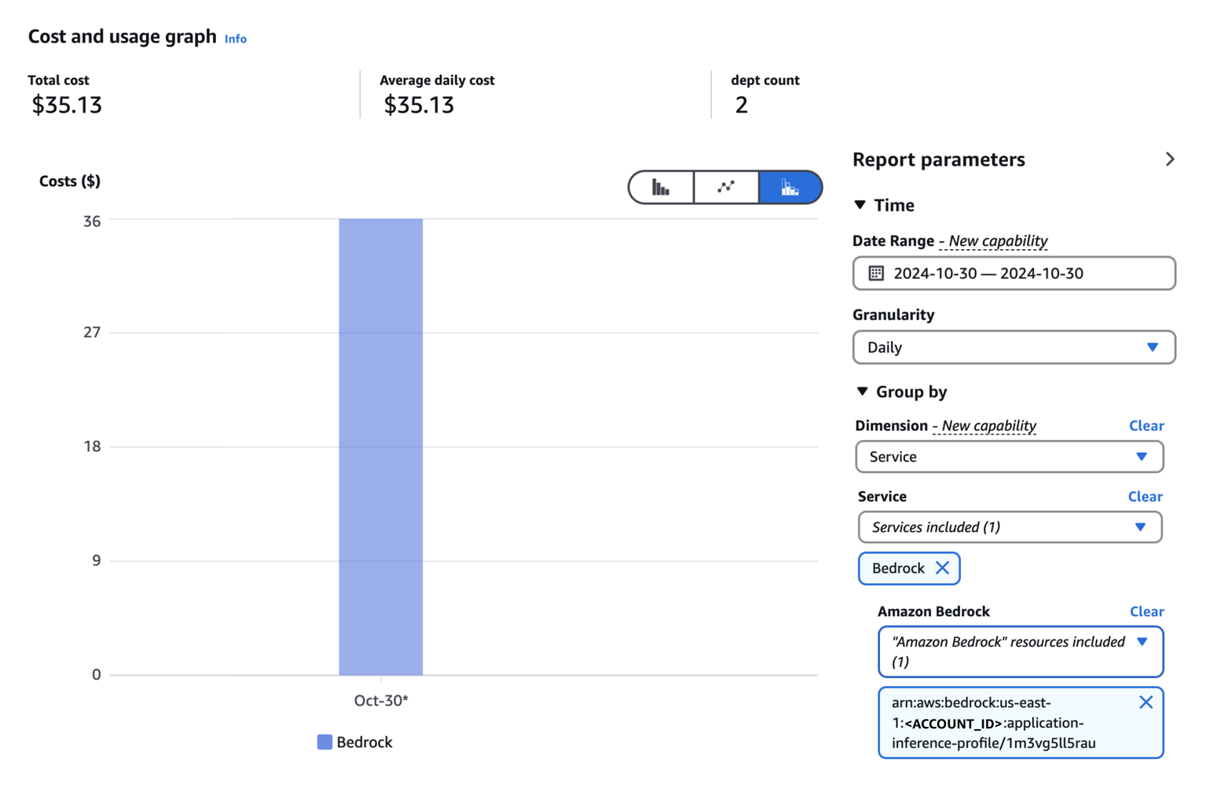Open the Services included dropdown
Viewport: 1210px width, 792px height.
point(1009,527)
